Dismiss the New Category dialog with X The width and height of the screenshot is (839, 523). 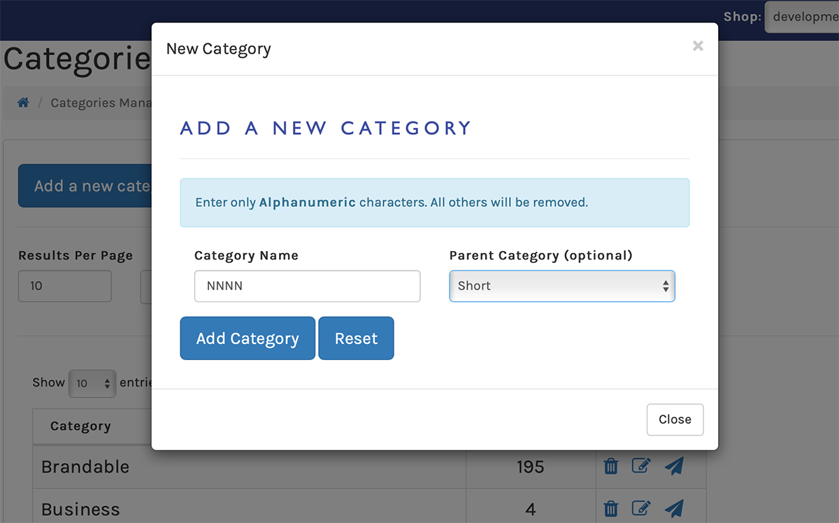tap(698, 46)
